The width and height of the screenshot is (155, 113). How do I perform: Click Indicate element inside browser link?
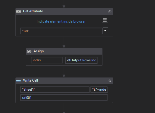pos(61,21)
